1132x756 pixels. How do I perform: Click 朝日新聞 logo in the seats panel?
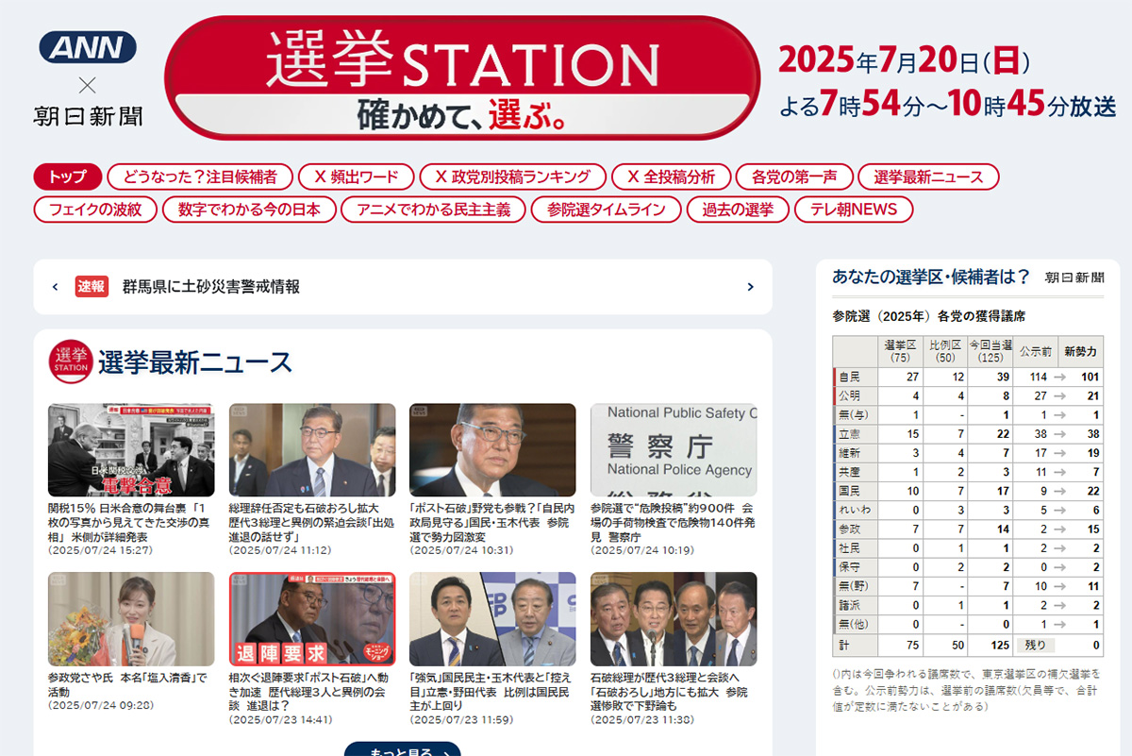tap(1074, 277)
